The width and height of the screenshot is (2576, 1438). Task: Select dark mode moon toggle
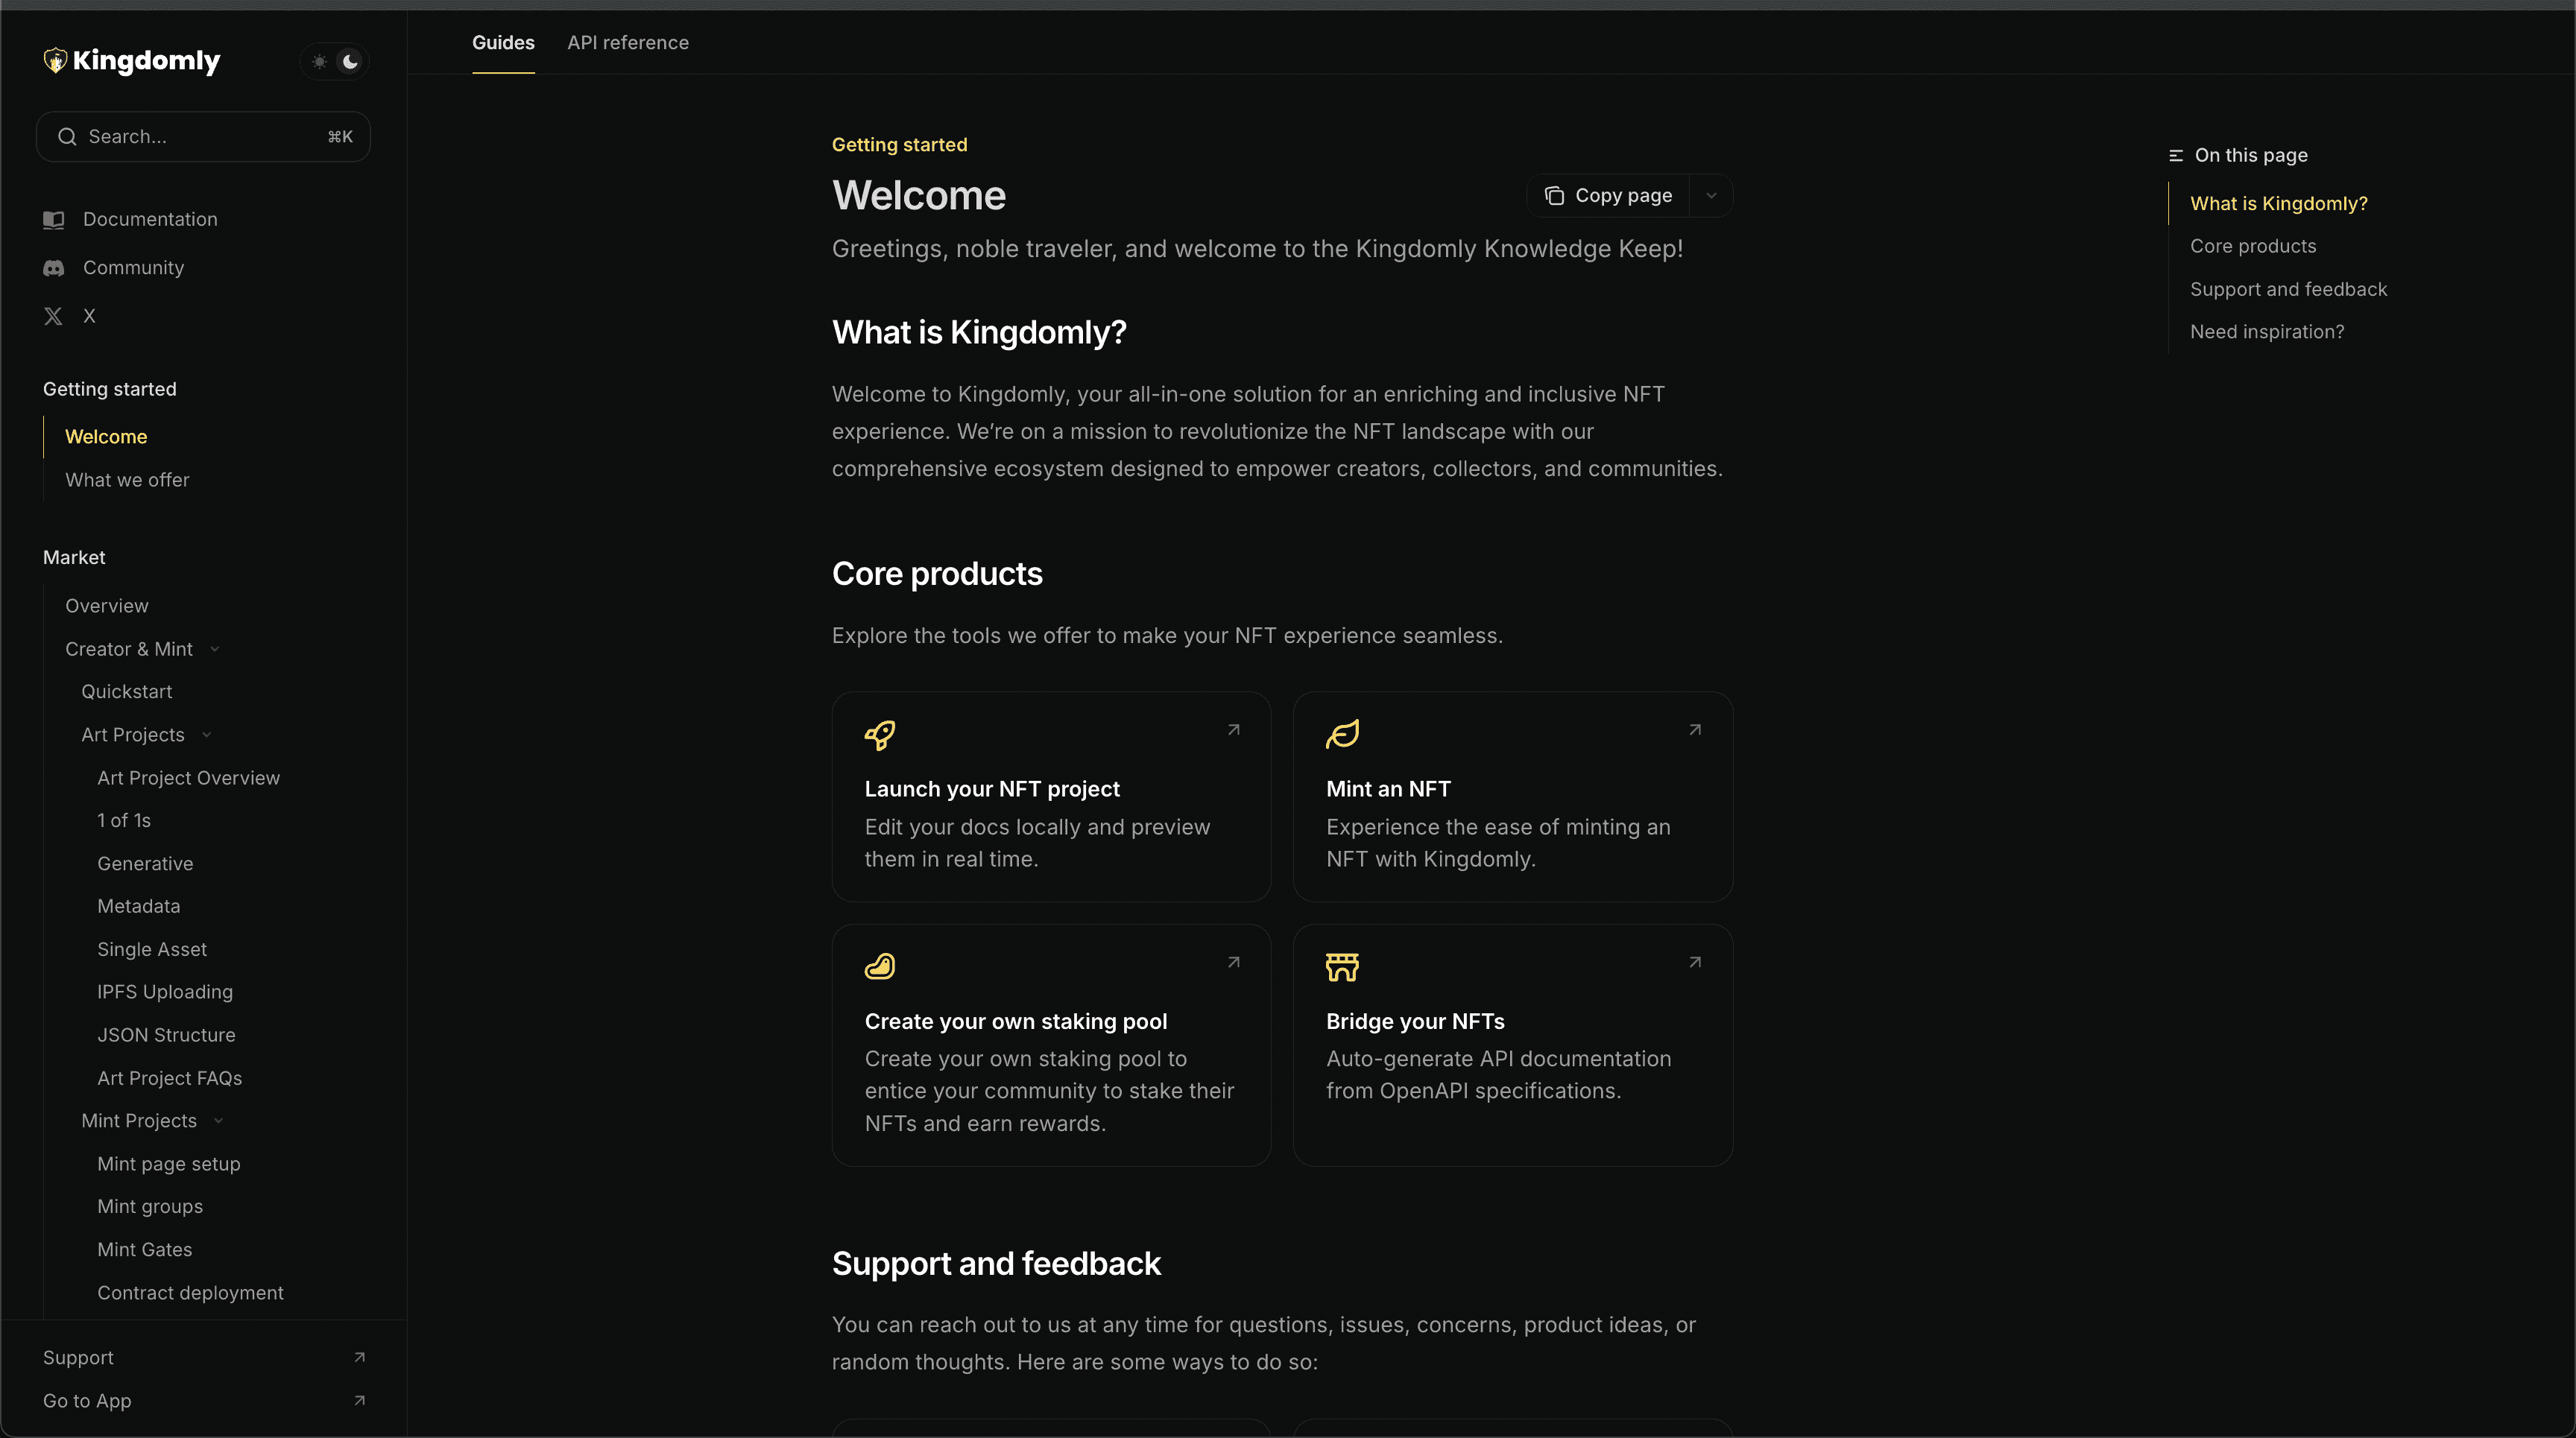pos(350,62)
